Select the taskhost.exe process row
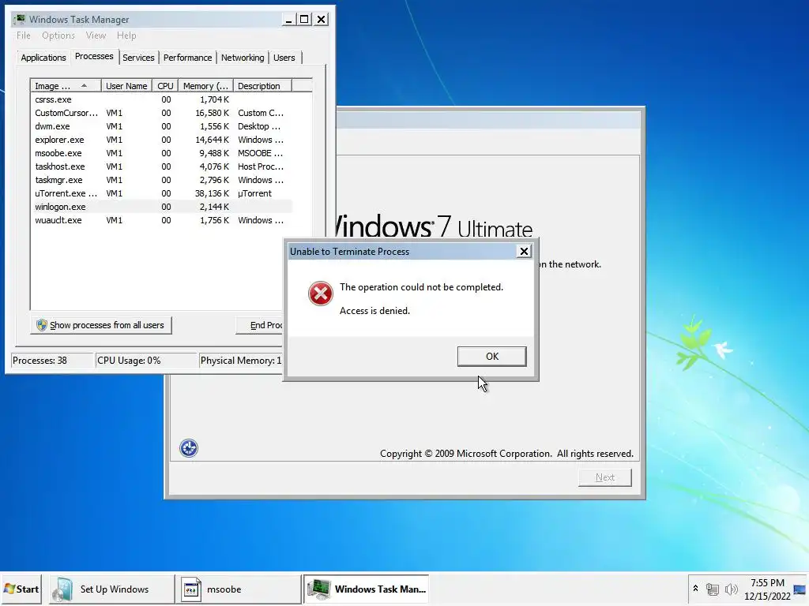 [x=161, y=166]
